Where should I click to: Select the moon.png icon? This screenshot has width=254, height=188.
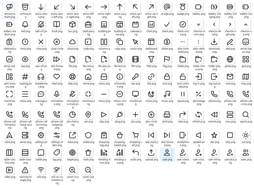pos(151,94)
